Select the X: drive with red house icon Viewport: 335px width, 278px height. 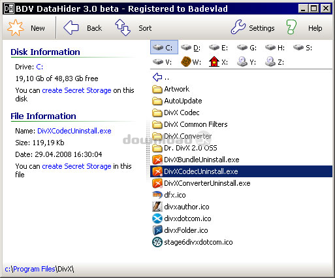(214, 62)
